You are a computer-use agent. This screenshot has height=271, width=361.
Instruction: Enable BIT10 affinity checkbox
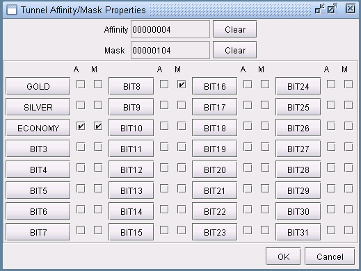pyautogui.click(x=164, y=126)
